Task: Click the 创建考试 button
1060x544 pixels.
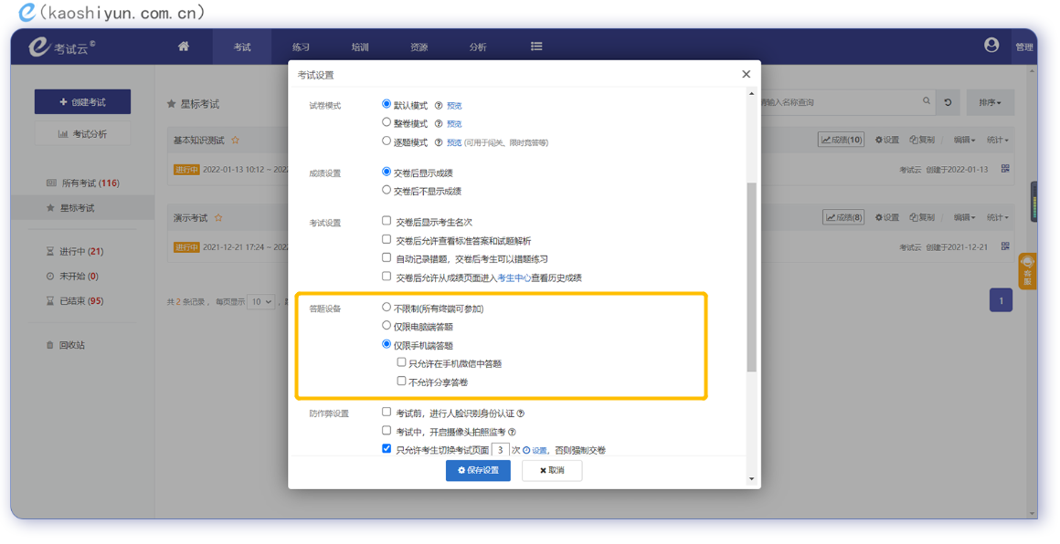Action: point(82,102)
